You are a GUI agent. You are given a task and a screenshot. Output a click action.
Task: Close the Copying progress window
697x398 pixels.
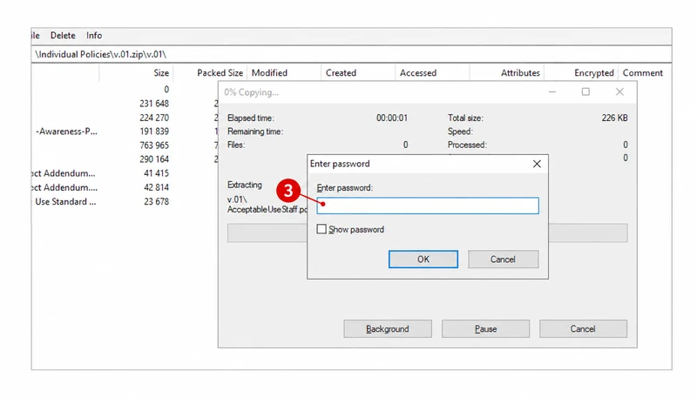pos(619,92)
